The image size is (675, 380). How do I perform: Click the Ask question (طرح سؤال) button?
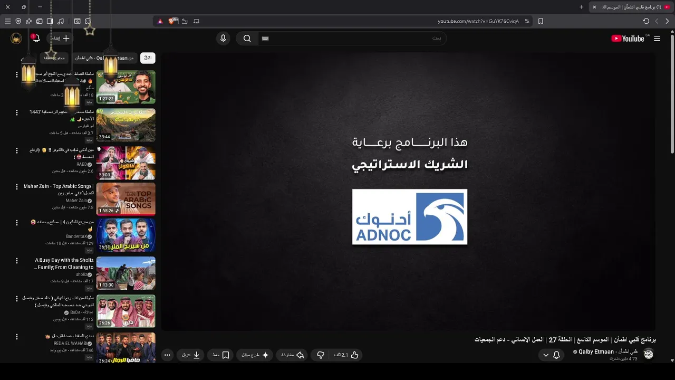click(x=255, y=355)
